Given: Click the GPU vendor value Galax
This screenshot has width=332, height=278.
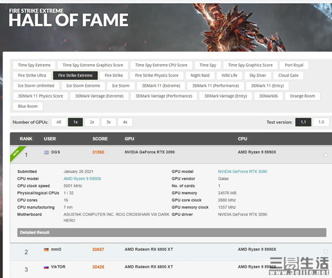Looking at the screenshot, I should point(223,179).
